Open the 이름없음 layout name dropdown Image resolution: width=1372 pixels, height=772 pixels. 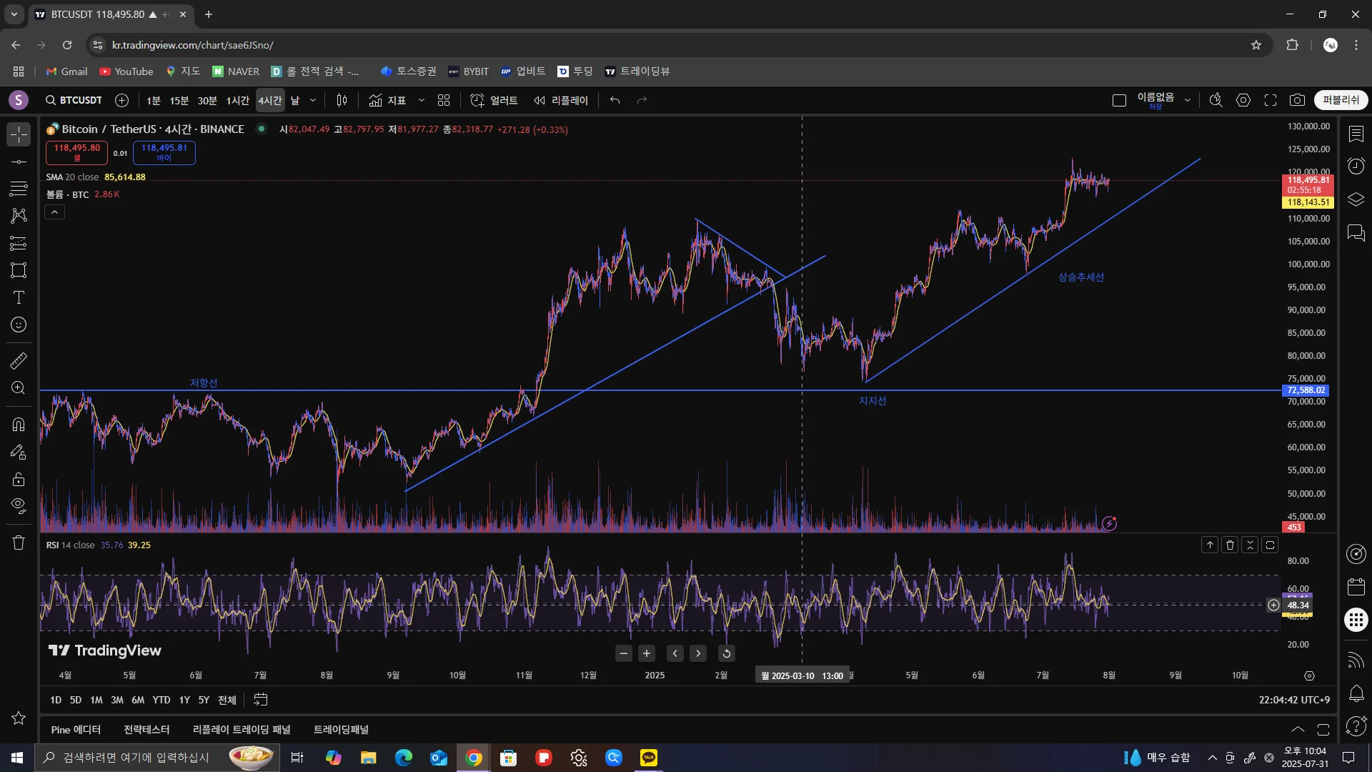(1188, 100)
